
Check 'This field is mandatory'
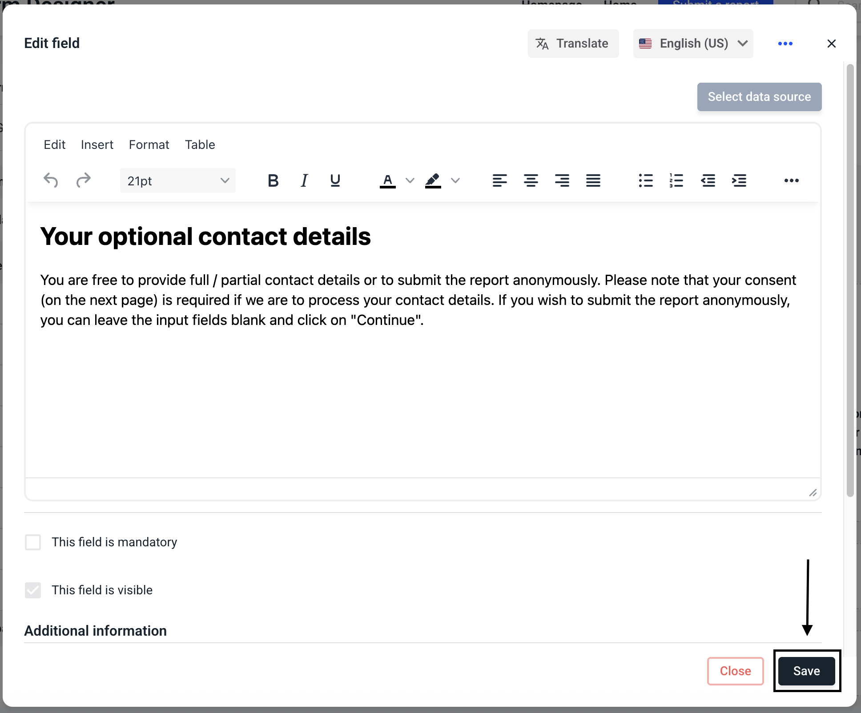[33, 542]
